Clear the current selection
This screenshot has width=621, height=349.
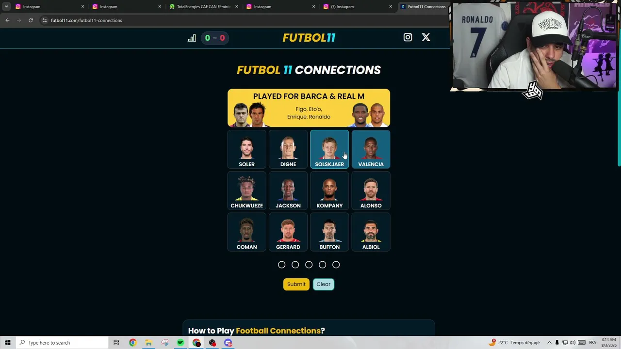[324, 284]
